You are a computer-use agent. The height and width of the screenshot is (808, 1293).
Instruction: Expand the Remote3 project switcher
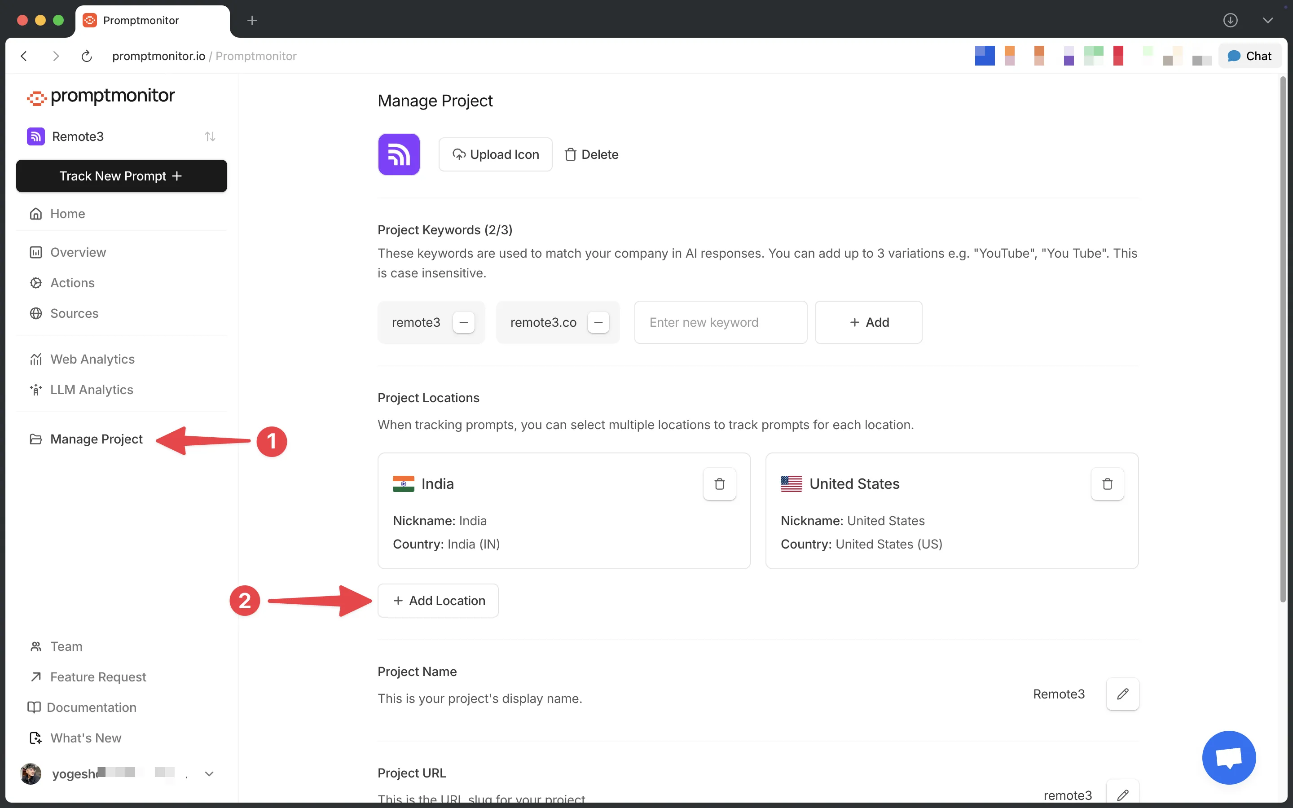[x=210, y=137]
